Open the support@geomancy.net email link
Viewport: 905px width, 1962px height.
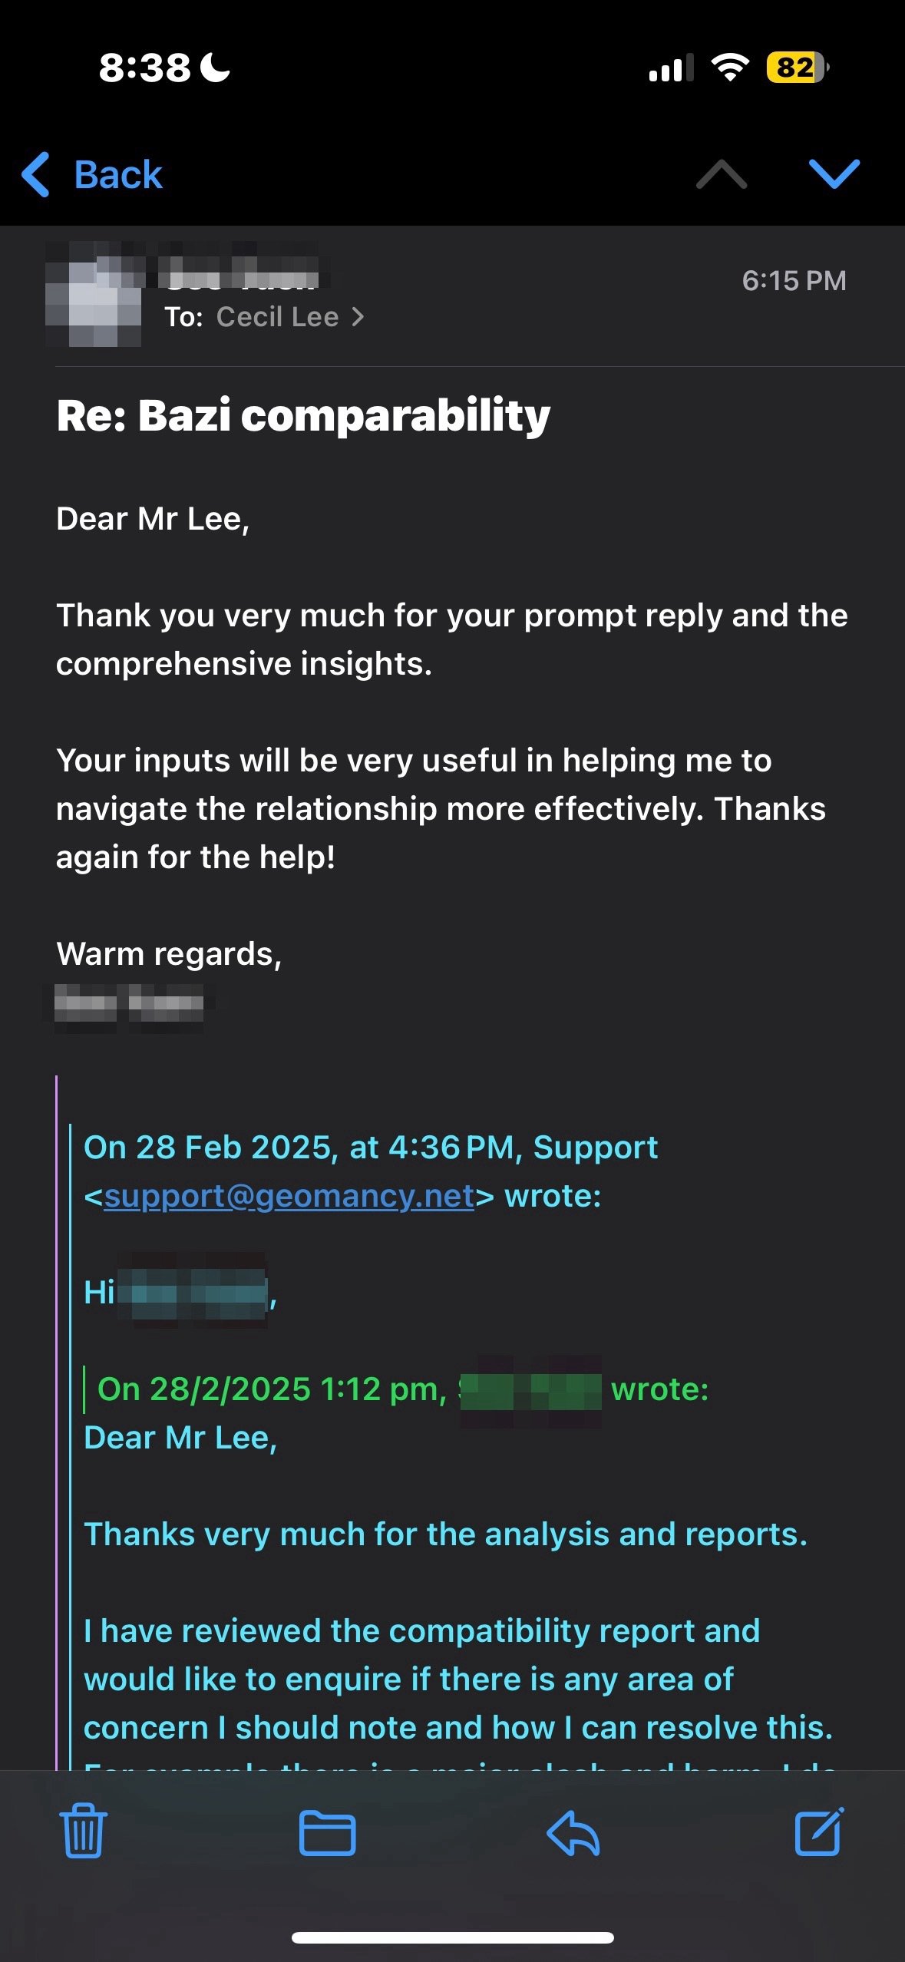[x=289, y=1196]
